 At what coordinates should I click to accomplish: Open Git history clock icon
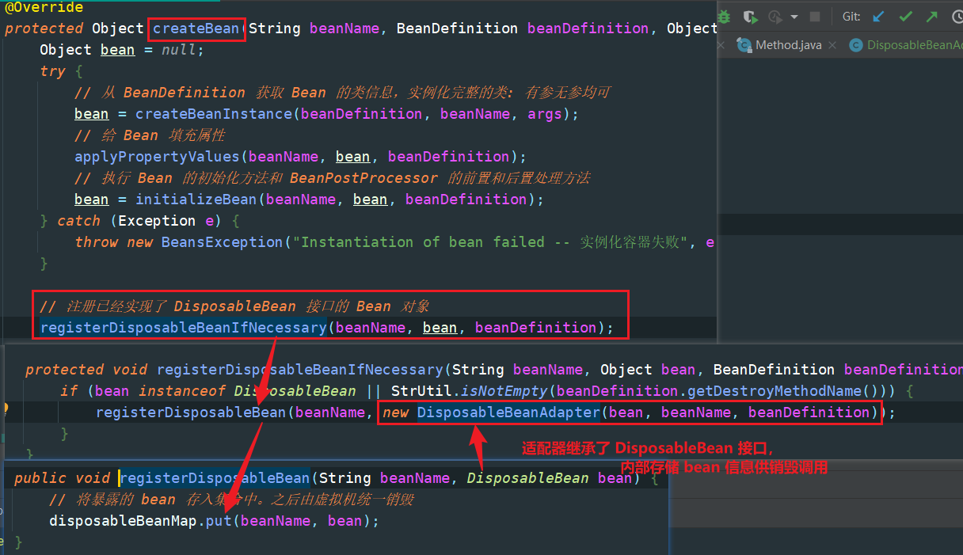tap(957, 17)
